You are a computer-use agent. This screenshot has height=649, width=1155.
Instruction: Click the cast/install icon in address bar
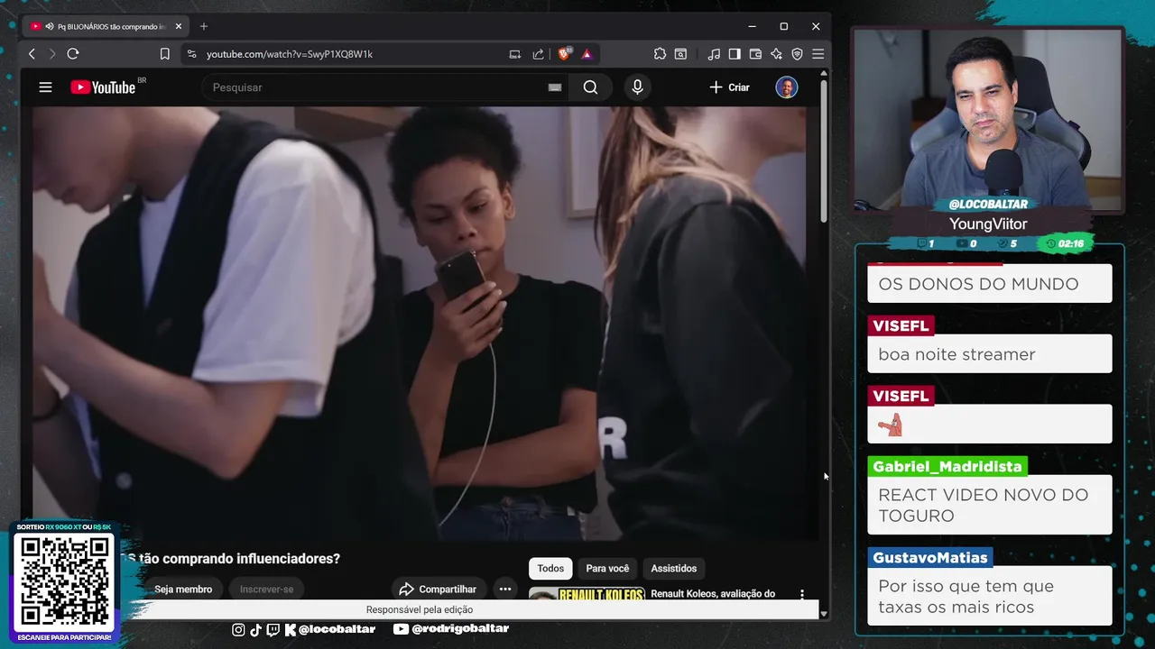tap(514, 54)
